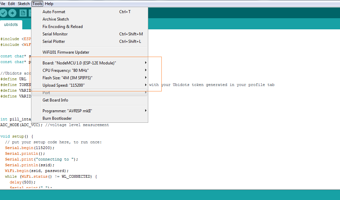This screenshot has width=340, height=200.
Task: Select Get Board Info
Action: click(90, 100)
